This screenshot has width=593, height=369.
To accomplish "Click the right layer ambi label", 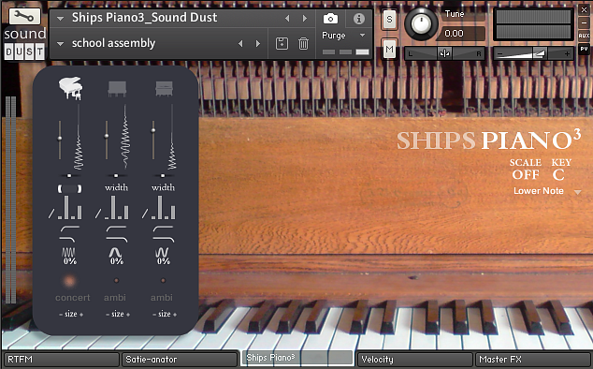I will click(162, 298).
